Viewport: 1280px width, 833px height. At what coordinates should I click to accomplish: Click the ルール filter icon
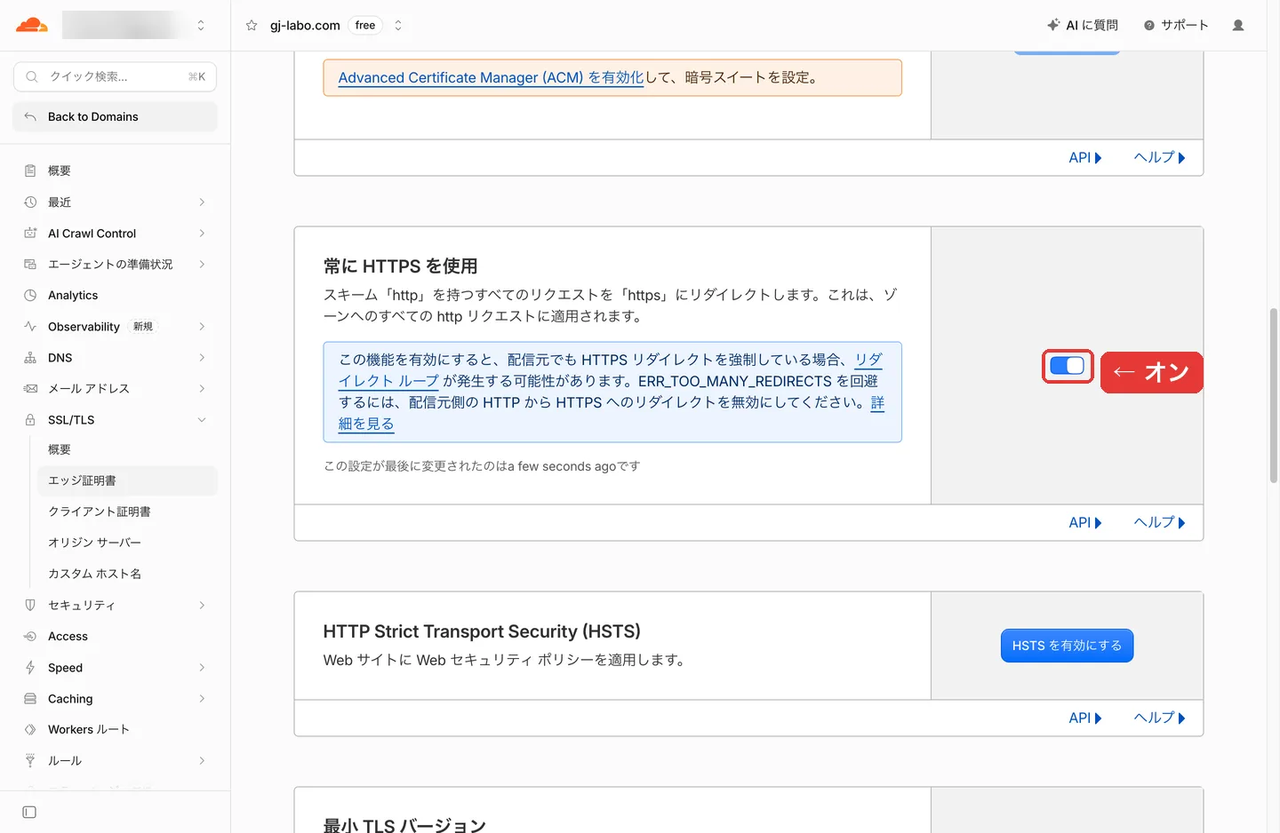click(x=30, y=761)
